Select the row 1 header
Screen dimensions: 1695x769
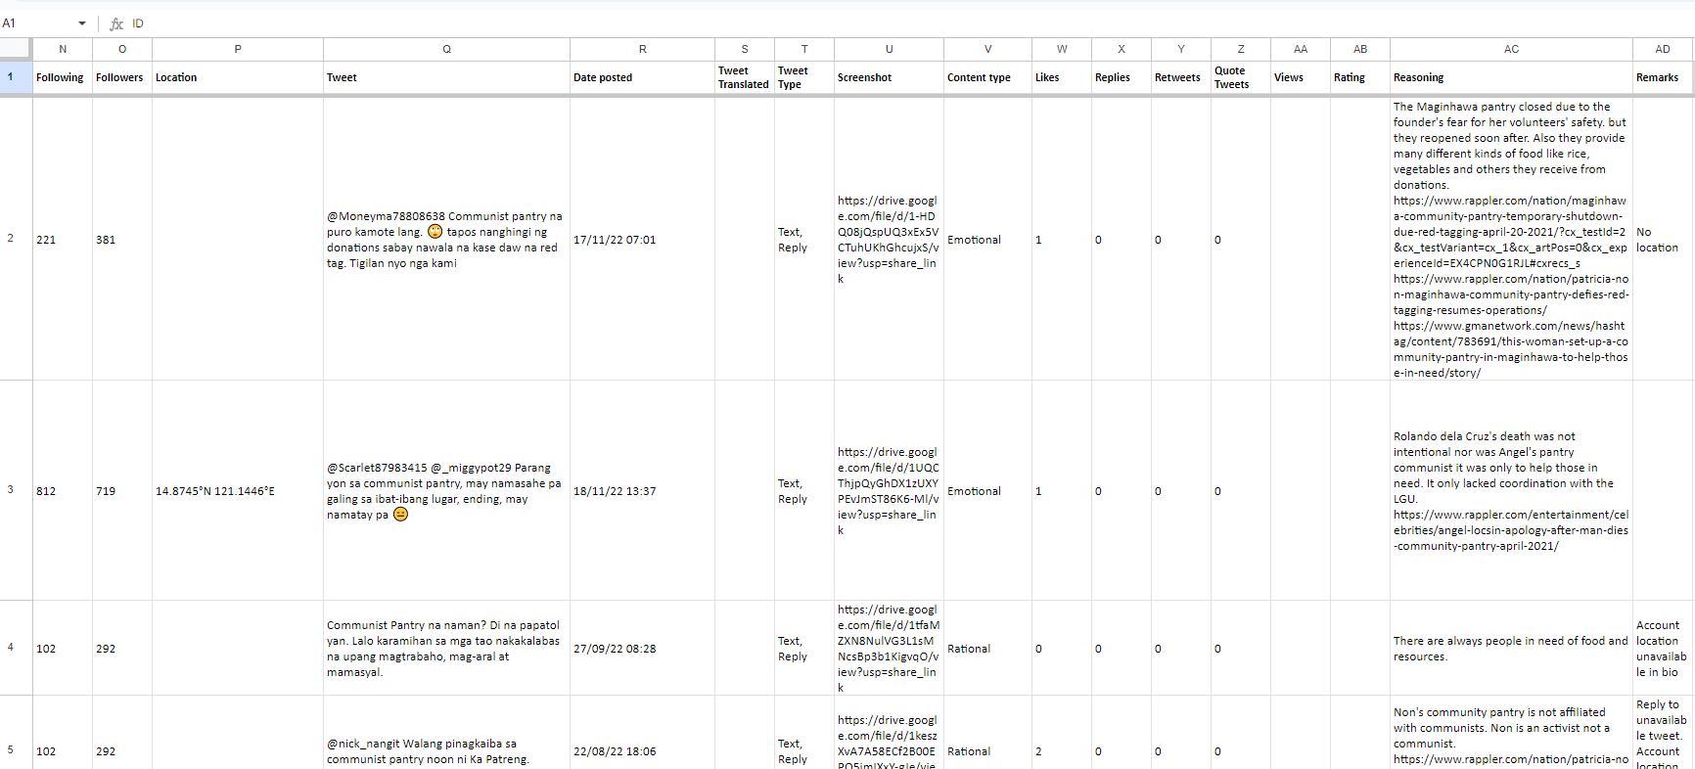[x=11, y=77]
